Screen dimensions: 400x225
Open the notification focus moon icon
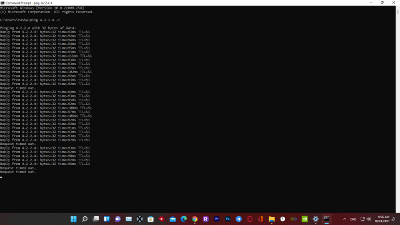(393, 219)
